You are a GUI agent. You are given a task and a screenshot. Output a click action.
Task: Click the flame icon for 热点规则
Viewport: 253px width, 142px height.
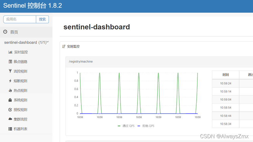tap(10, 90)
